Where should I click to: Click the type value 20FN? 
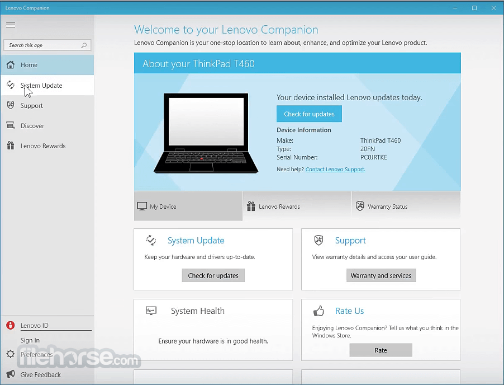tap(368, 149)
